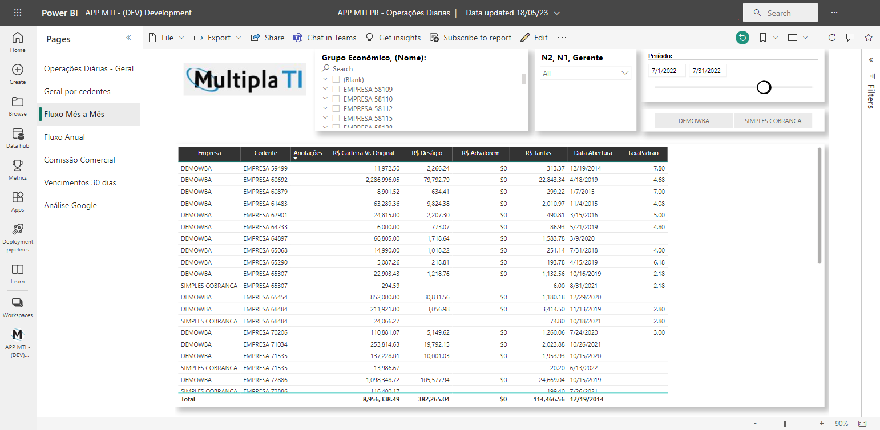Expand the Filters pane
The width and height of the screenshot is (880, 430).
click(x=871, y=60)
